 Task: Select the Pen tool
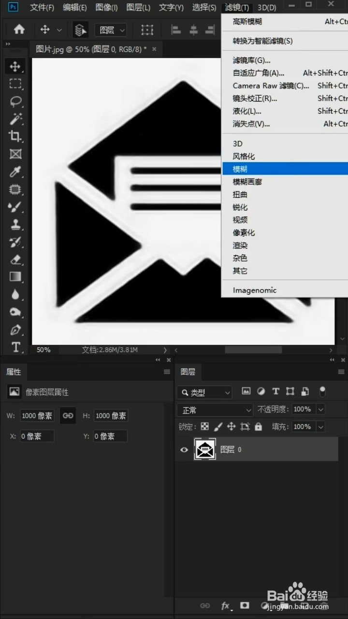[x=15, y=330]
